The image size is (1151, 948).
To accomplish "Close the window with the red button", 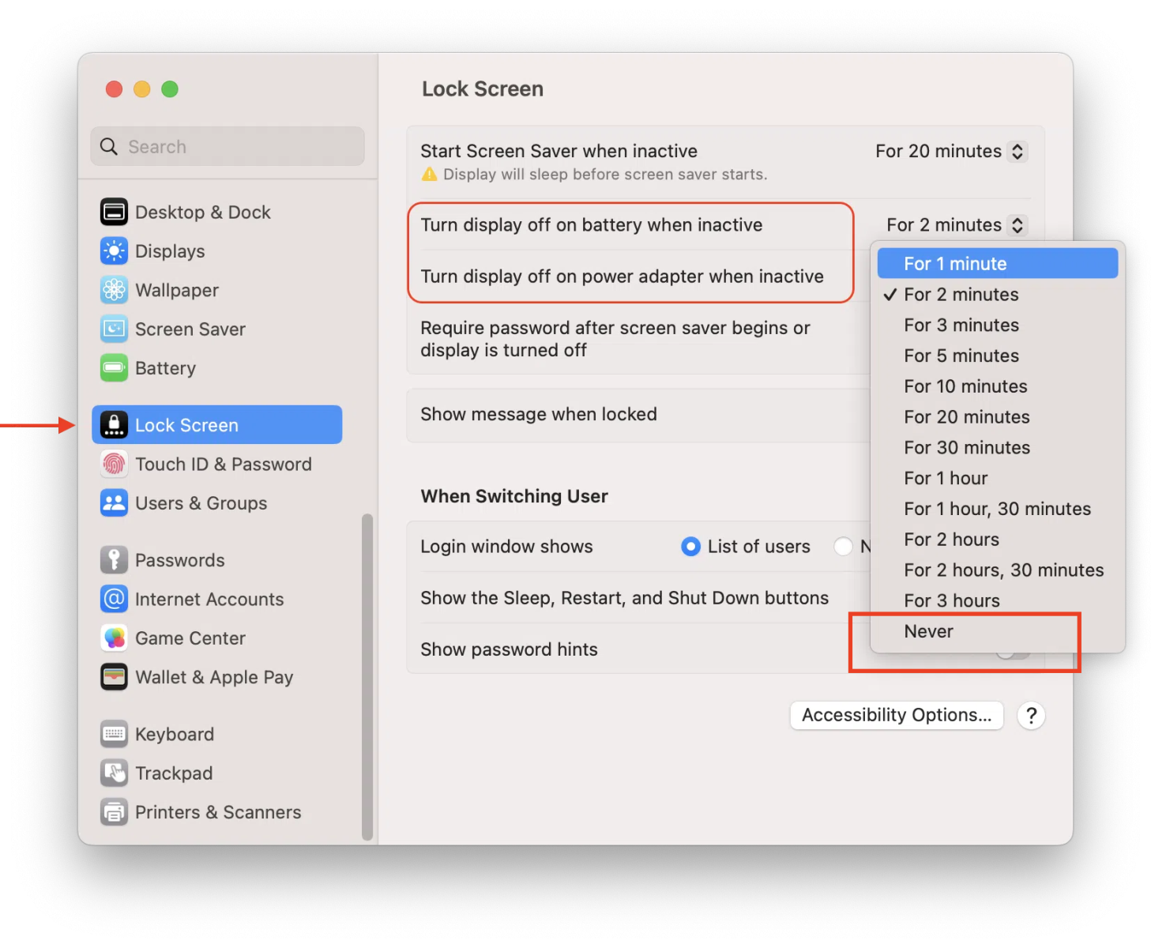I will [x=114, y=88].
